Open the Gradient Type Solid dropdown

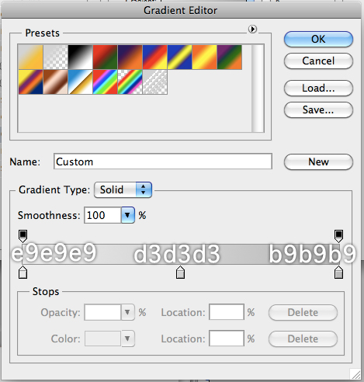tap(123, 189)
